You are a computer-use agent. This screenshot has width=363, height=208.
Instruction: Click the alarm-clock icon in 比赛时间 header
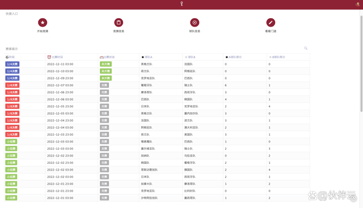tap(49, 57)
